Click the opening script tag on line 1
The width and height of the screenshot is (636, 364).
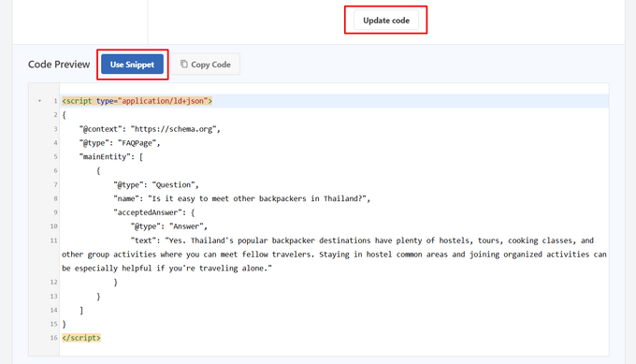(137, 101)
